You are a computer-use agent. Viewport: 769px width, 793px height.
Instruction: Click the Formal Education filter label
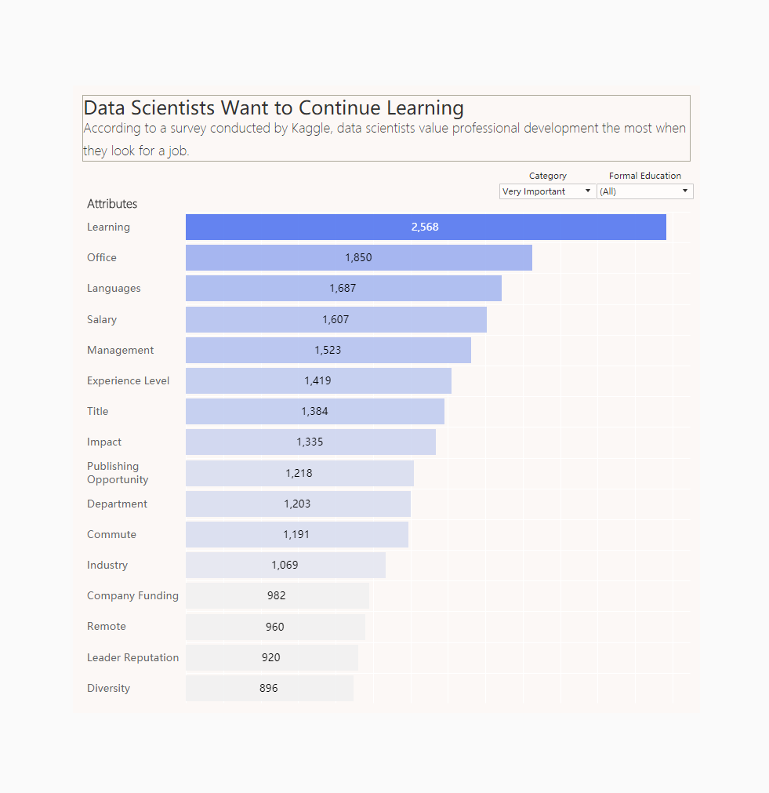point(644,175)
